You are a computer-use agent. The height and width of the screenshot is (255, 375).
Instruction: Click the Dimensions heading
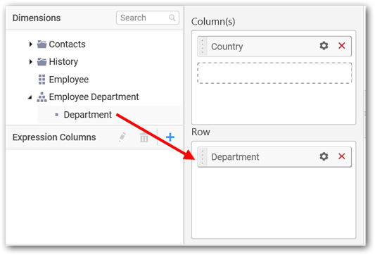click(37, 18)
